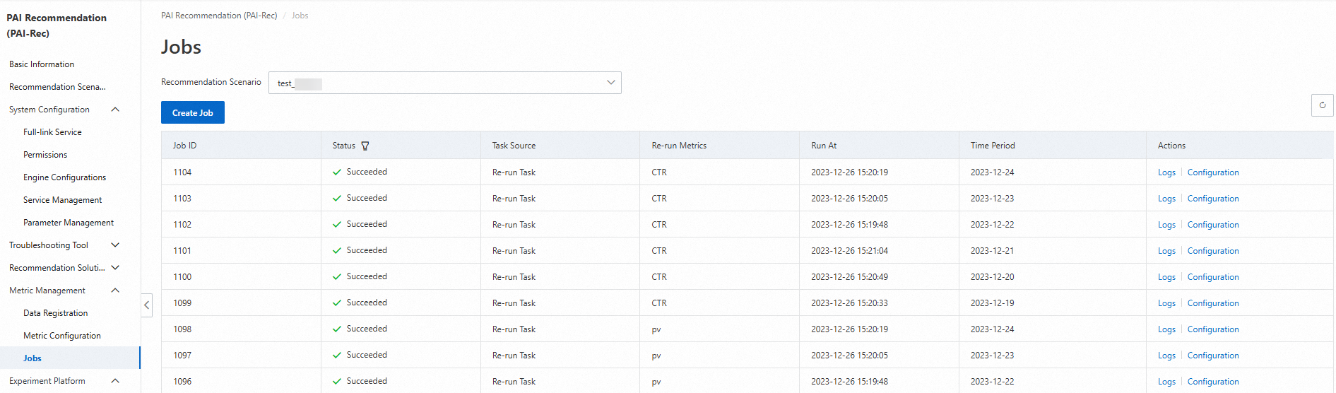
Task: Select Jobs in the sidebar
Action: tap(32, 358)
